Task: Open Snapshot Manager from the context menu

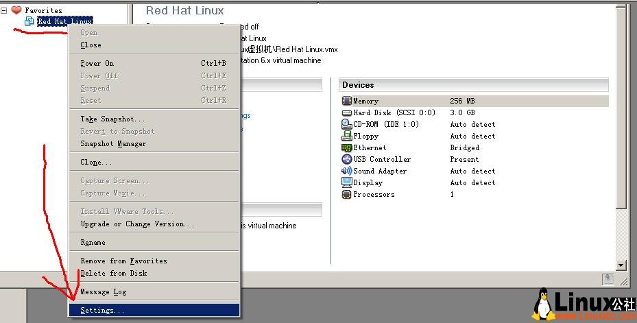Action: click(154, 144)
